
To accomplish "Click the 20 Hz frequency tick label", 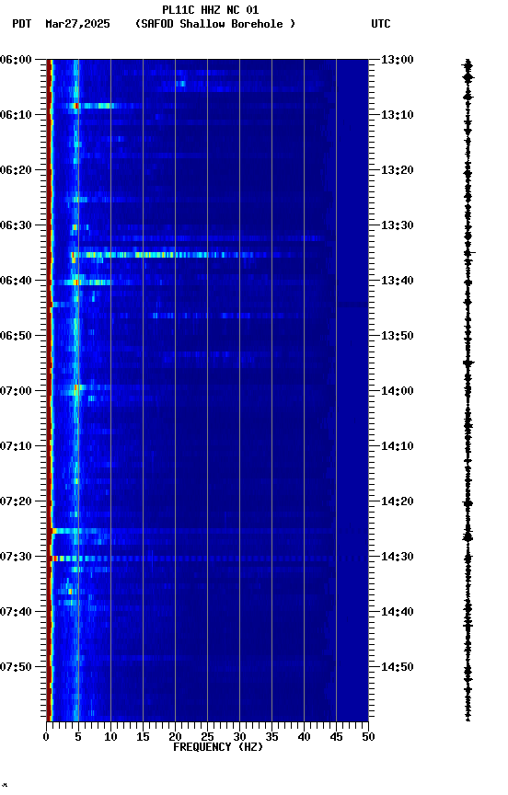I will (x=175, y=737).
